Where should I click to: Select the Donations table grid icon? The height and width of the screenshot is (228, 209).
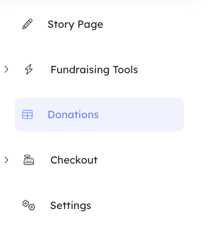click(27, 114)
